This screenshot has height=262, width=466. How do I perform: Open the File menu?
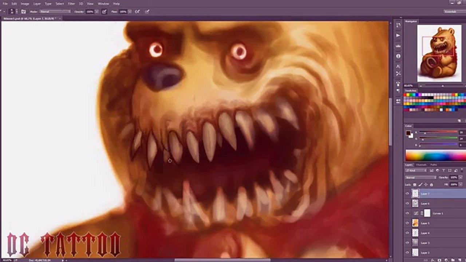click(5, 3)
